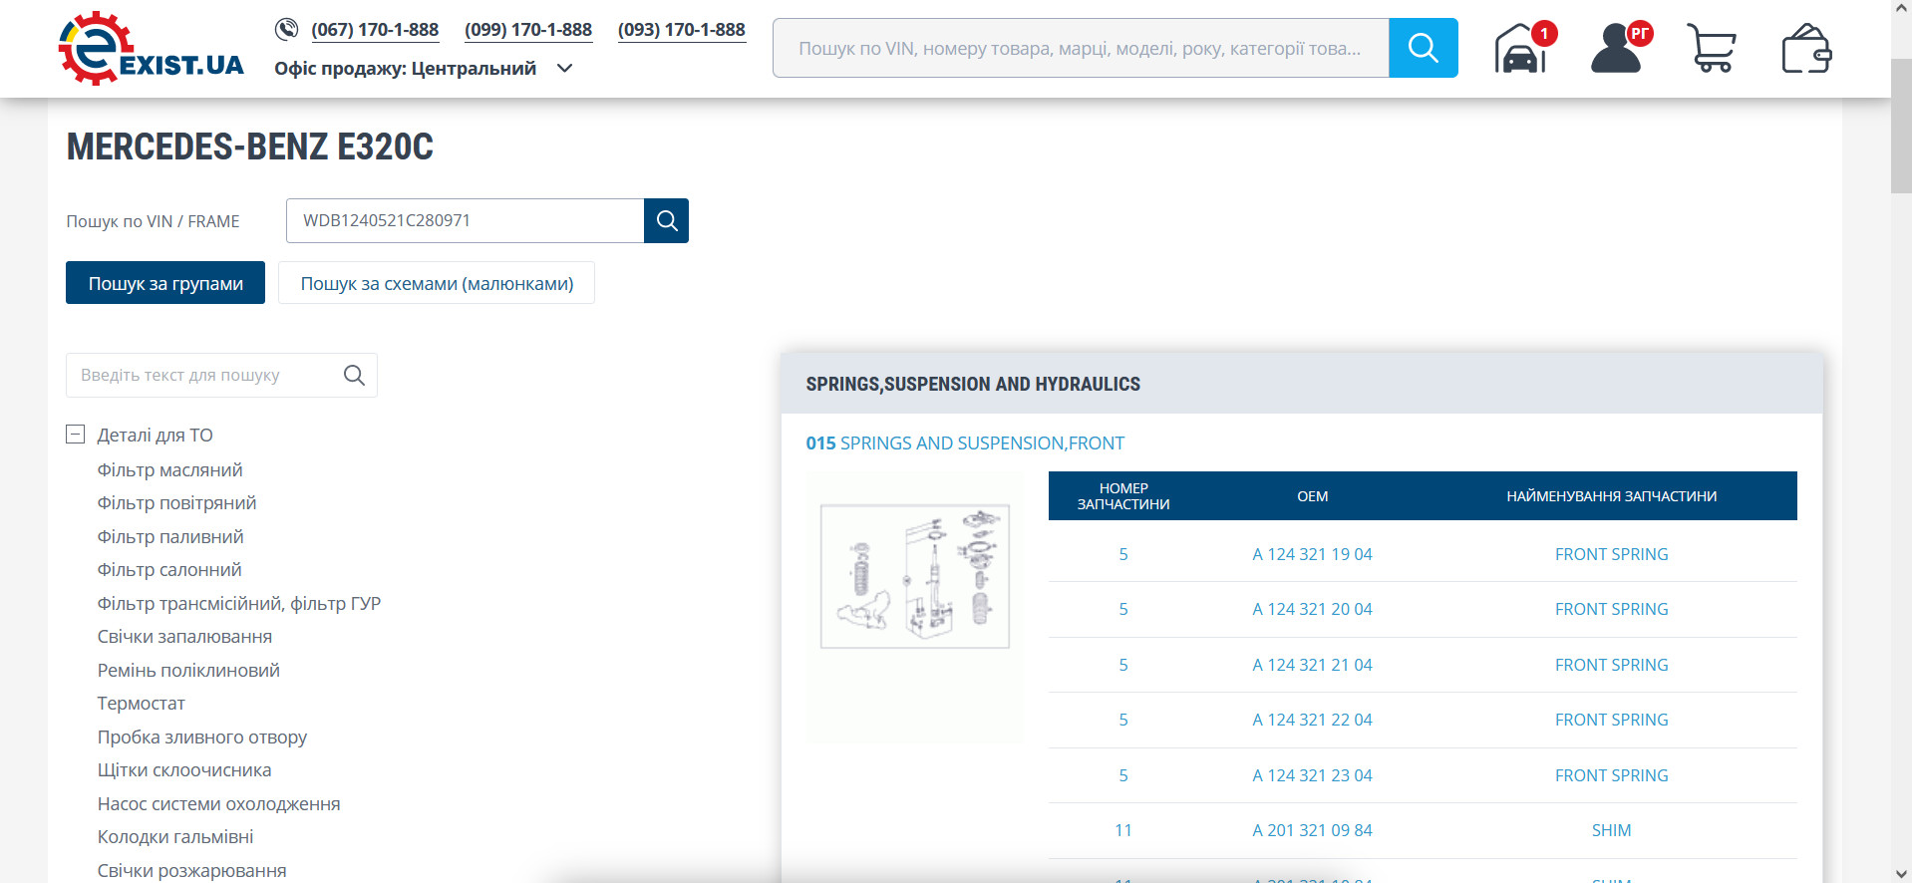Screen dimensions: 1912x883
Task: Click magnifier icon in category text filter
Action: (x=354, y=376)
